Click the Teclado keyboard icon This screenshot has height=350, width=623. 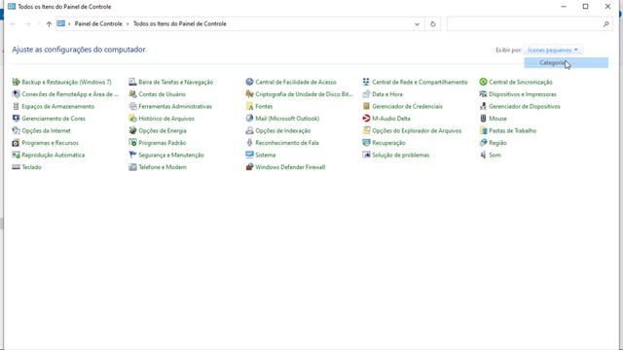coord(16,167)
